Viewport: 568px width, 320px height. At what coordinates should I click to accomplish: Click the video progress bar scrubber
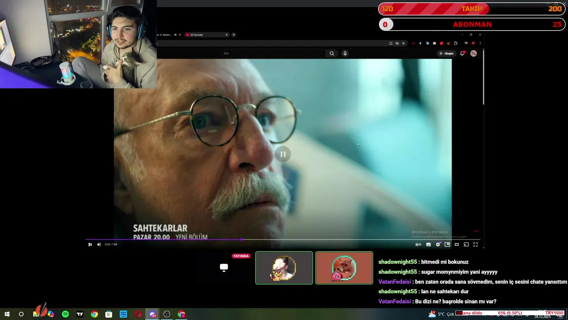(x=241, y=240)
